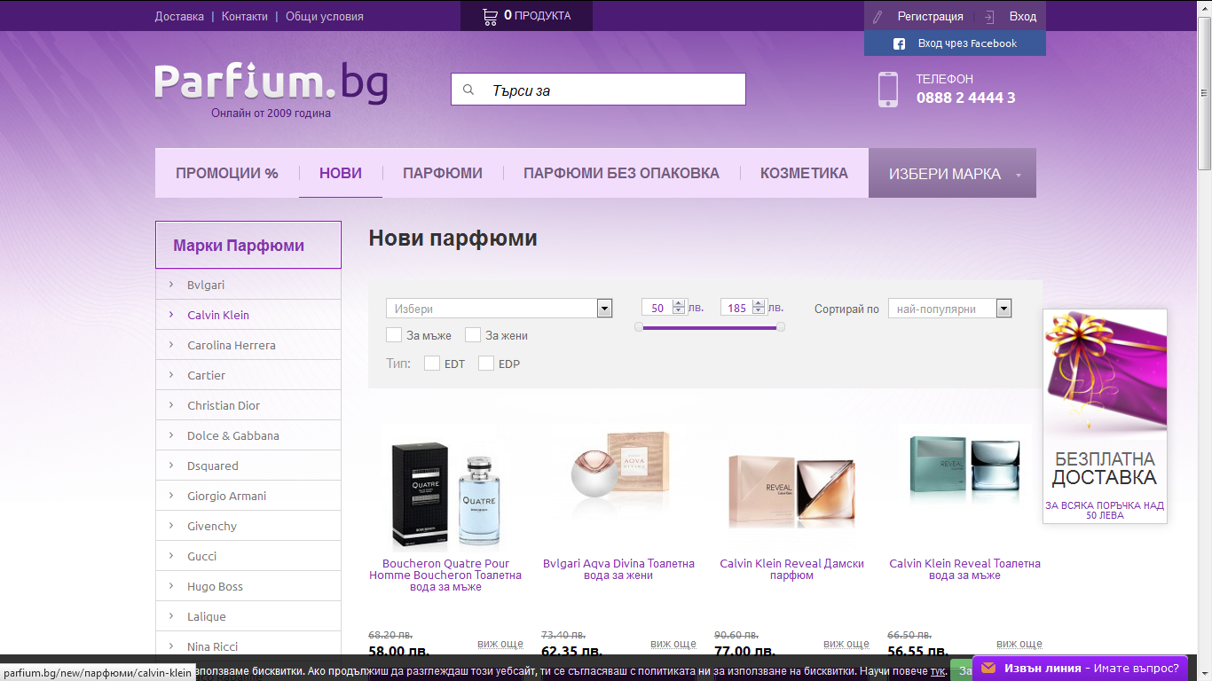Click the Parfium.bg logo
Screen dimensions: 1212x681
point(270,82)
